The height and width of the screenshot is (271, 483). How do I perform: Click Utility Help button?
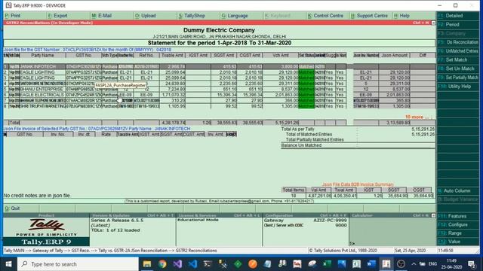(x=458, y=87)
